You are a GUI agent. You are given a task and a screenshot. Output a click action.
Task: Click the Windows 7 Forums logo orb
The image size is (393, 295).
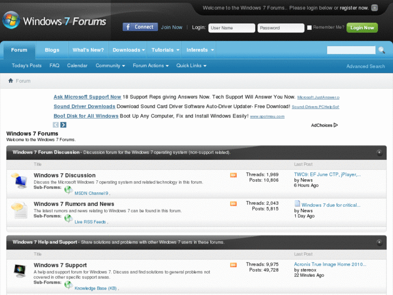click(x=11, y=21)
